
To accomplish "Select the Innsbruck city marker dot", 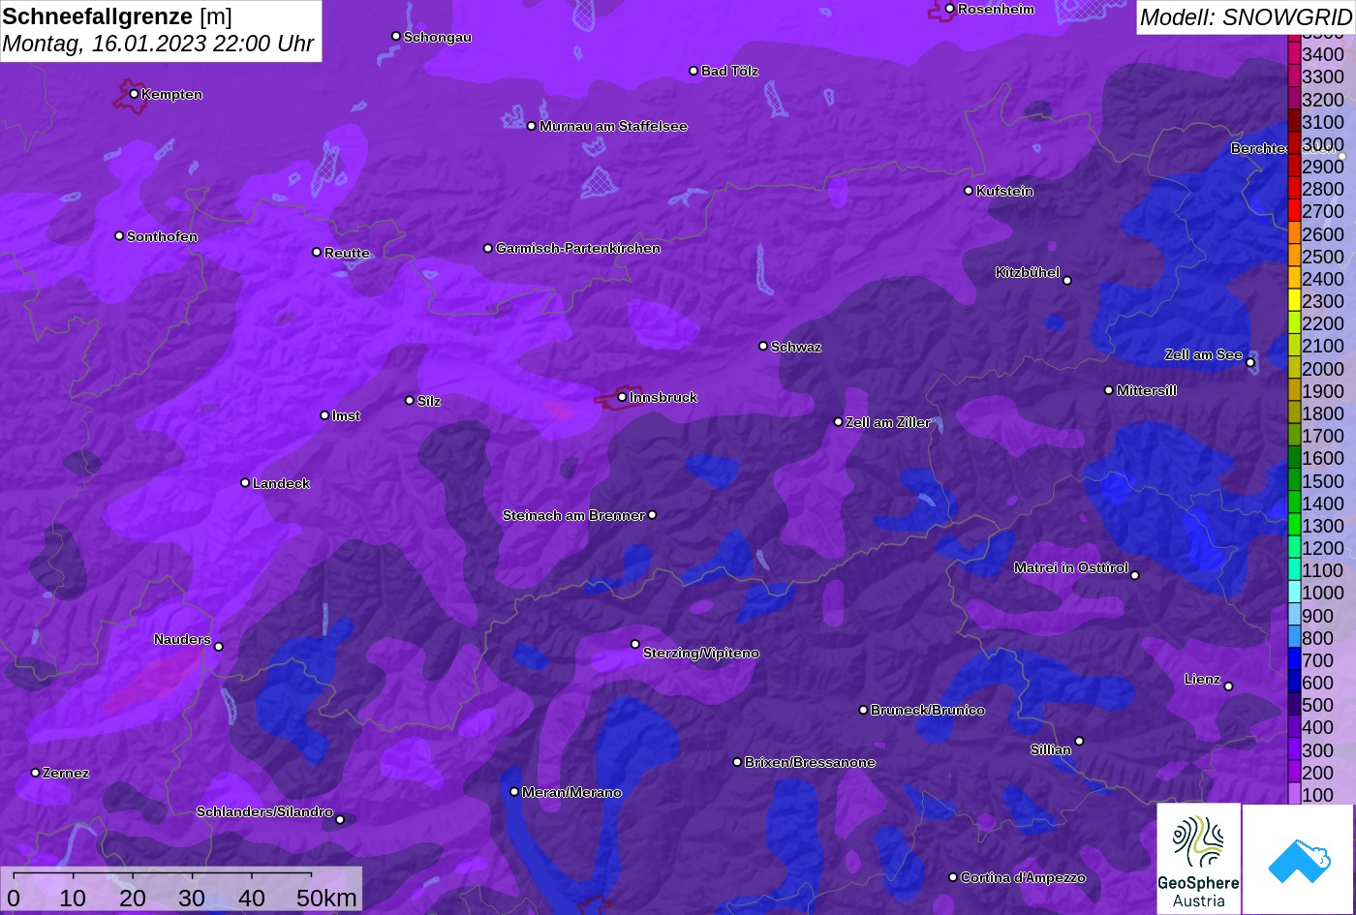I will tap(622, 397).
